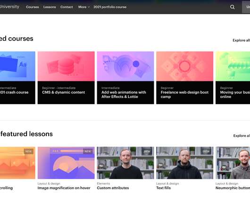This screenshot has width=250, height=209.
Task: Click Explore all next to featured lessons
Action: point(242,136)
